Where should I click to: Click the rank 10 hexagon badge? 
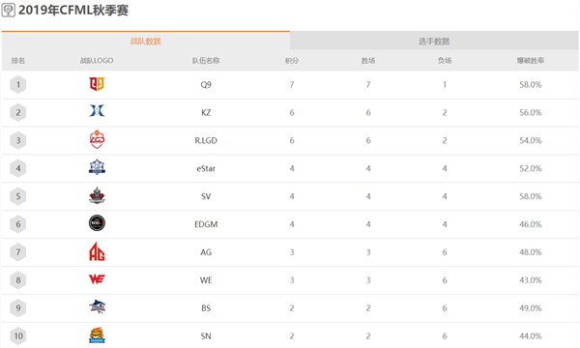pos(18,335)
